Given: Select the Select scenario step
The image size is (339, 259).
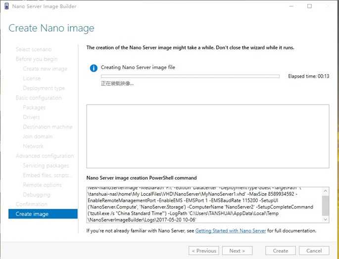Looking at the screenshot, I should (34, 49).
